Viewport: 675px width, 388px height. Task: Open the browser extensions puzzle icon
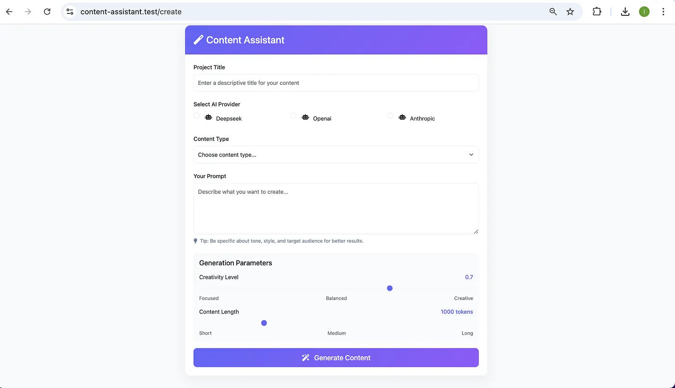(x=596, y=11)
